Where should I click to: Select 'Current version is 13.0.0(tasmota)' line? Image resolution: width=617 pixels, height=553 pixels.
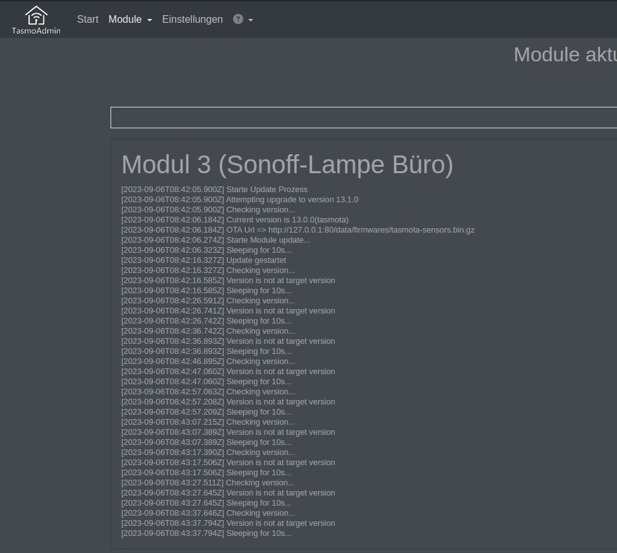click(x=235, y=220)
